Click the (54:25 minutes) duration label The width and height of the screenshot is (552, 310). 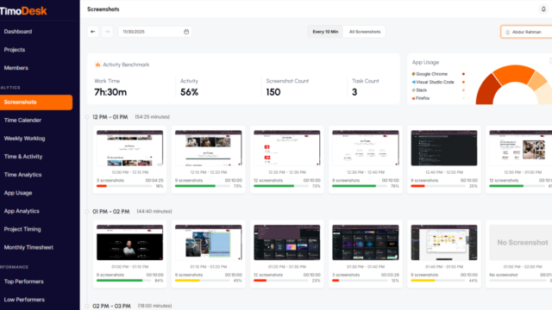(153, 117)
